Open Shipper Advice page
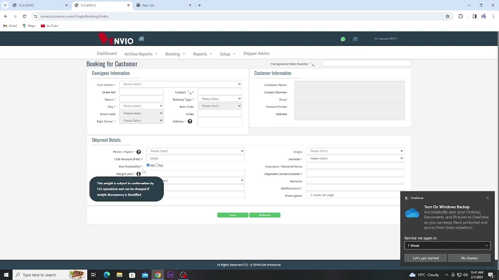Viewport: 499px width, 280px height. 256,53
